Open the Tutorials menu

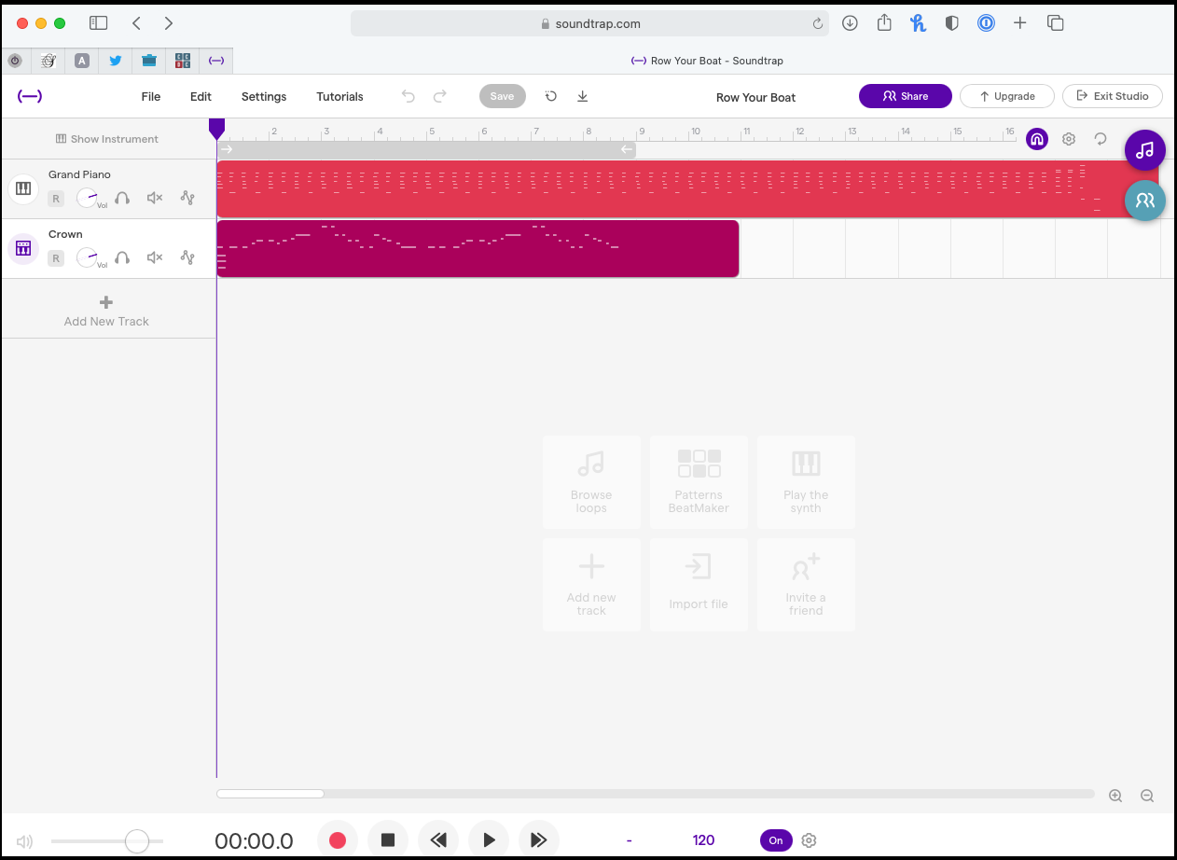coord(339,96)
